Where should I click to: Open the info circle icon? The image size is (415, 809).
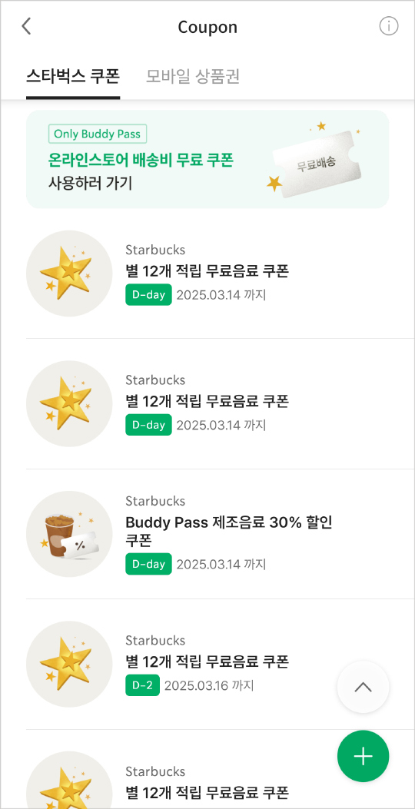pos(389,26)
